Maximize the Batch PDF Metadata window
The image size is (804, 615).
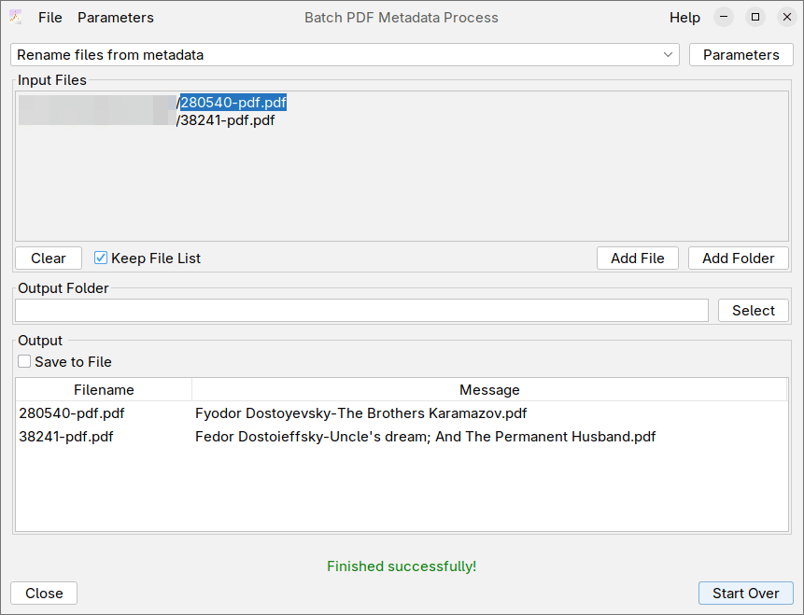pyautogui.click(x=755, y=17)
